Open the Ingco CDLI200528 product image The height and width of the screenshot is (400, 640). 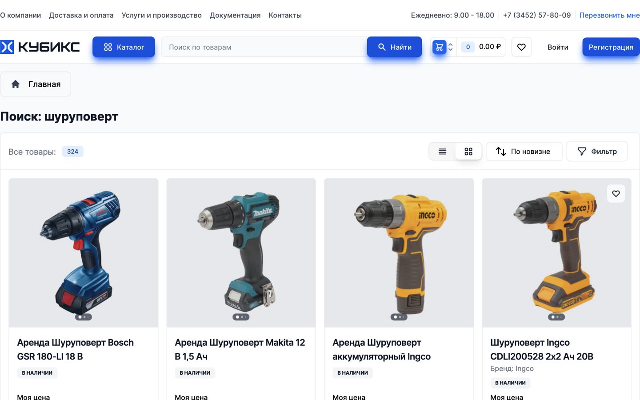click(x=557, y=253)
